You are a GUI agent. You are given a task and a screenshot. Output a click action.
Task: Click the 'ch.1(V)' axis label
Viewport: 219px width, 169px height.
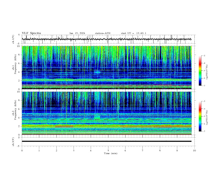coord(13,39)
